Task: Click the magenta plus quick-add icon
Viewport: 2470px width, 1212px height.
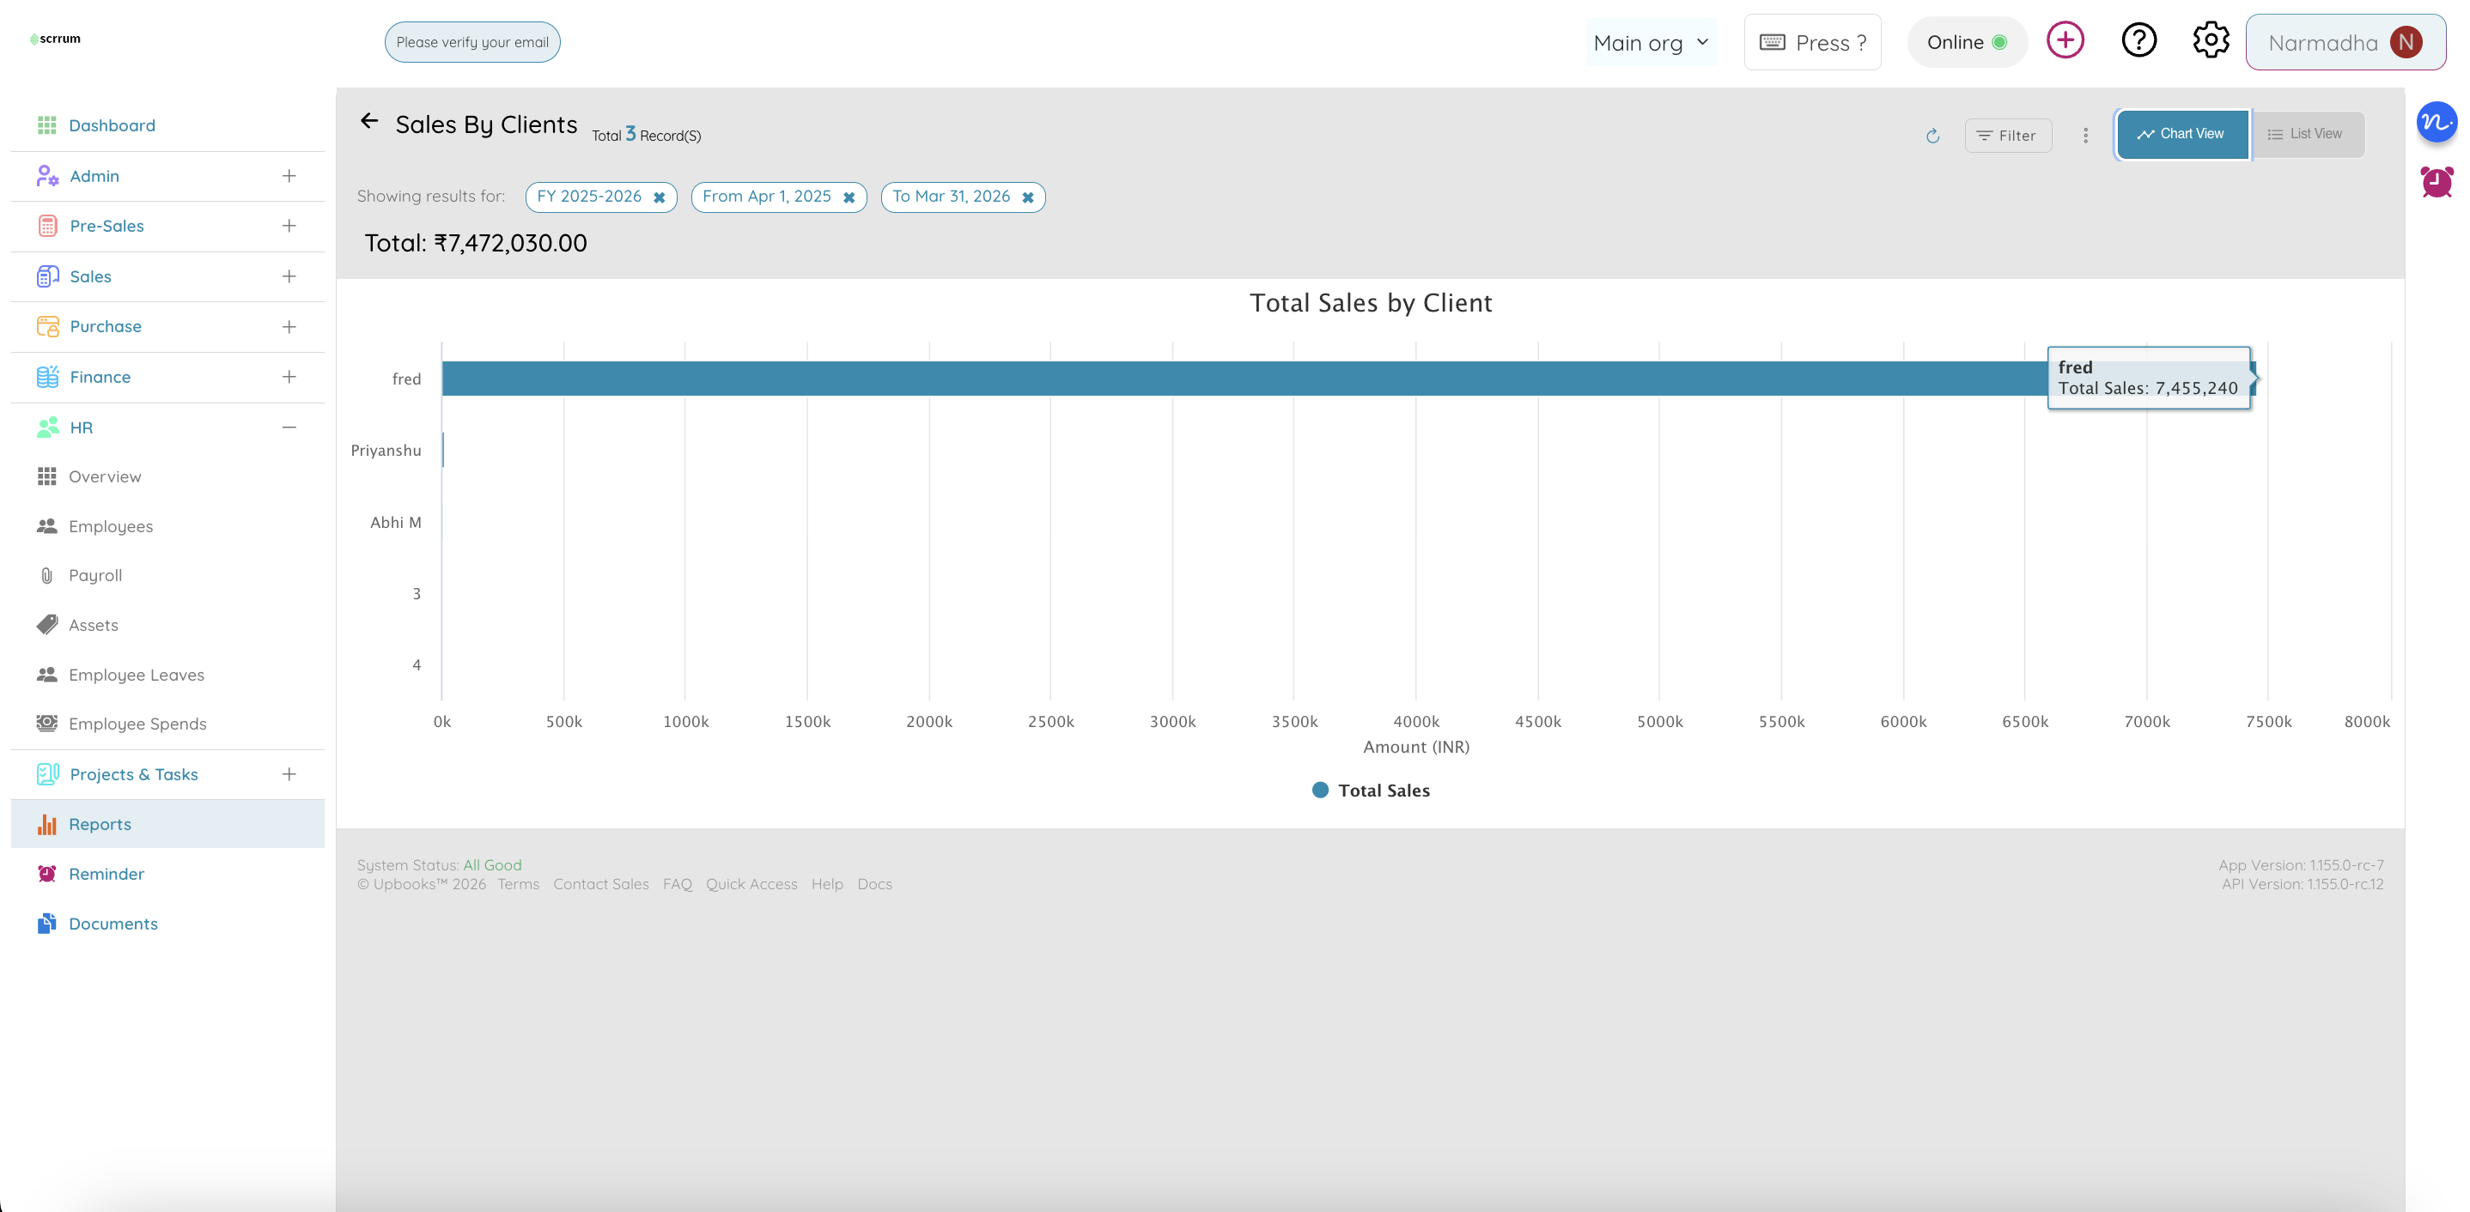Action: 2065,40
